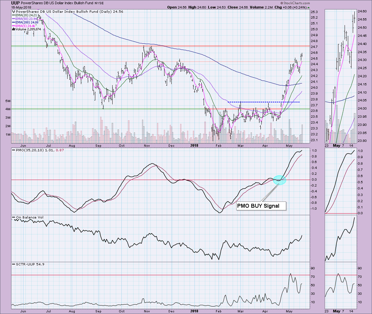Click the 25.3 price axis label

pos(314,12)
